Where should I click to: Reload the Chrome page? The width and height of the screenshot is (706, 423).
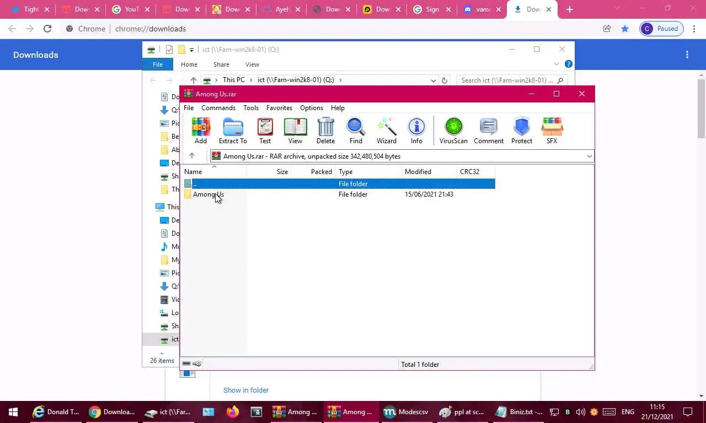(x=47, y=29)
